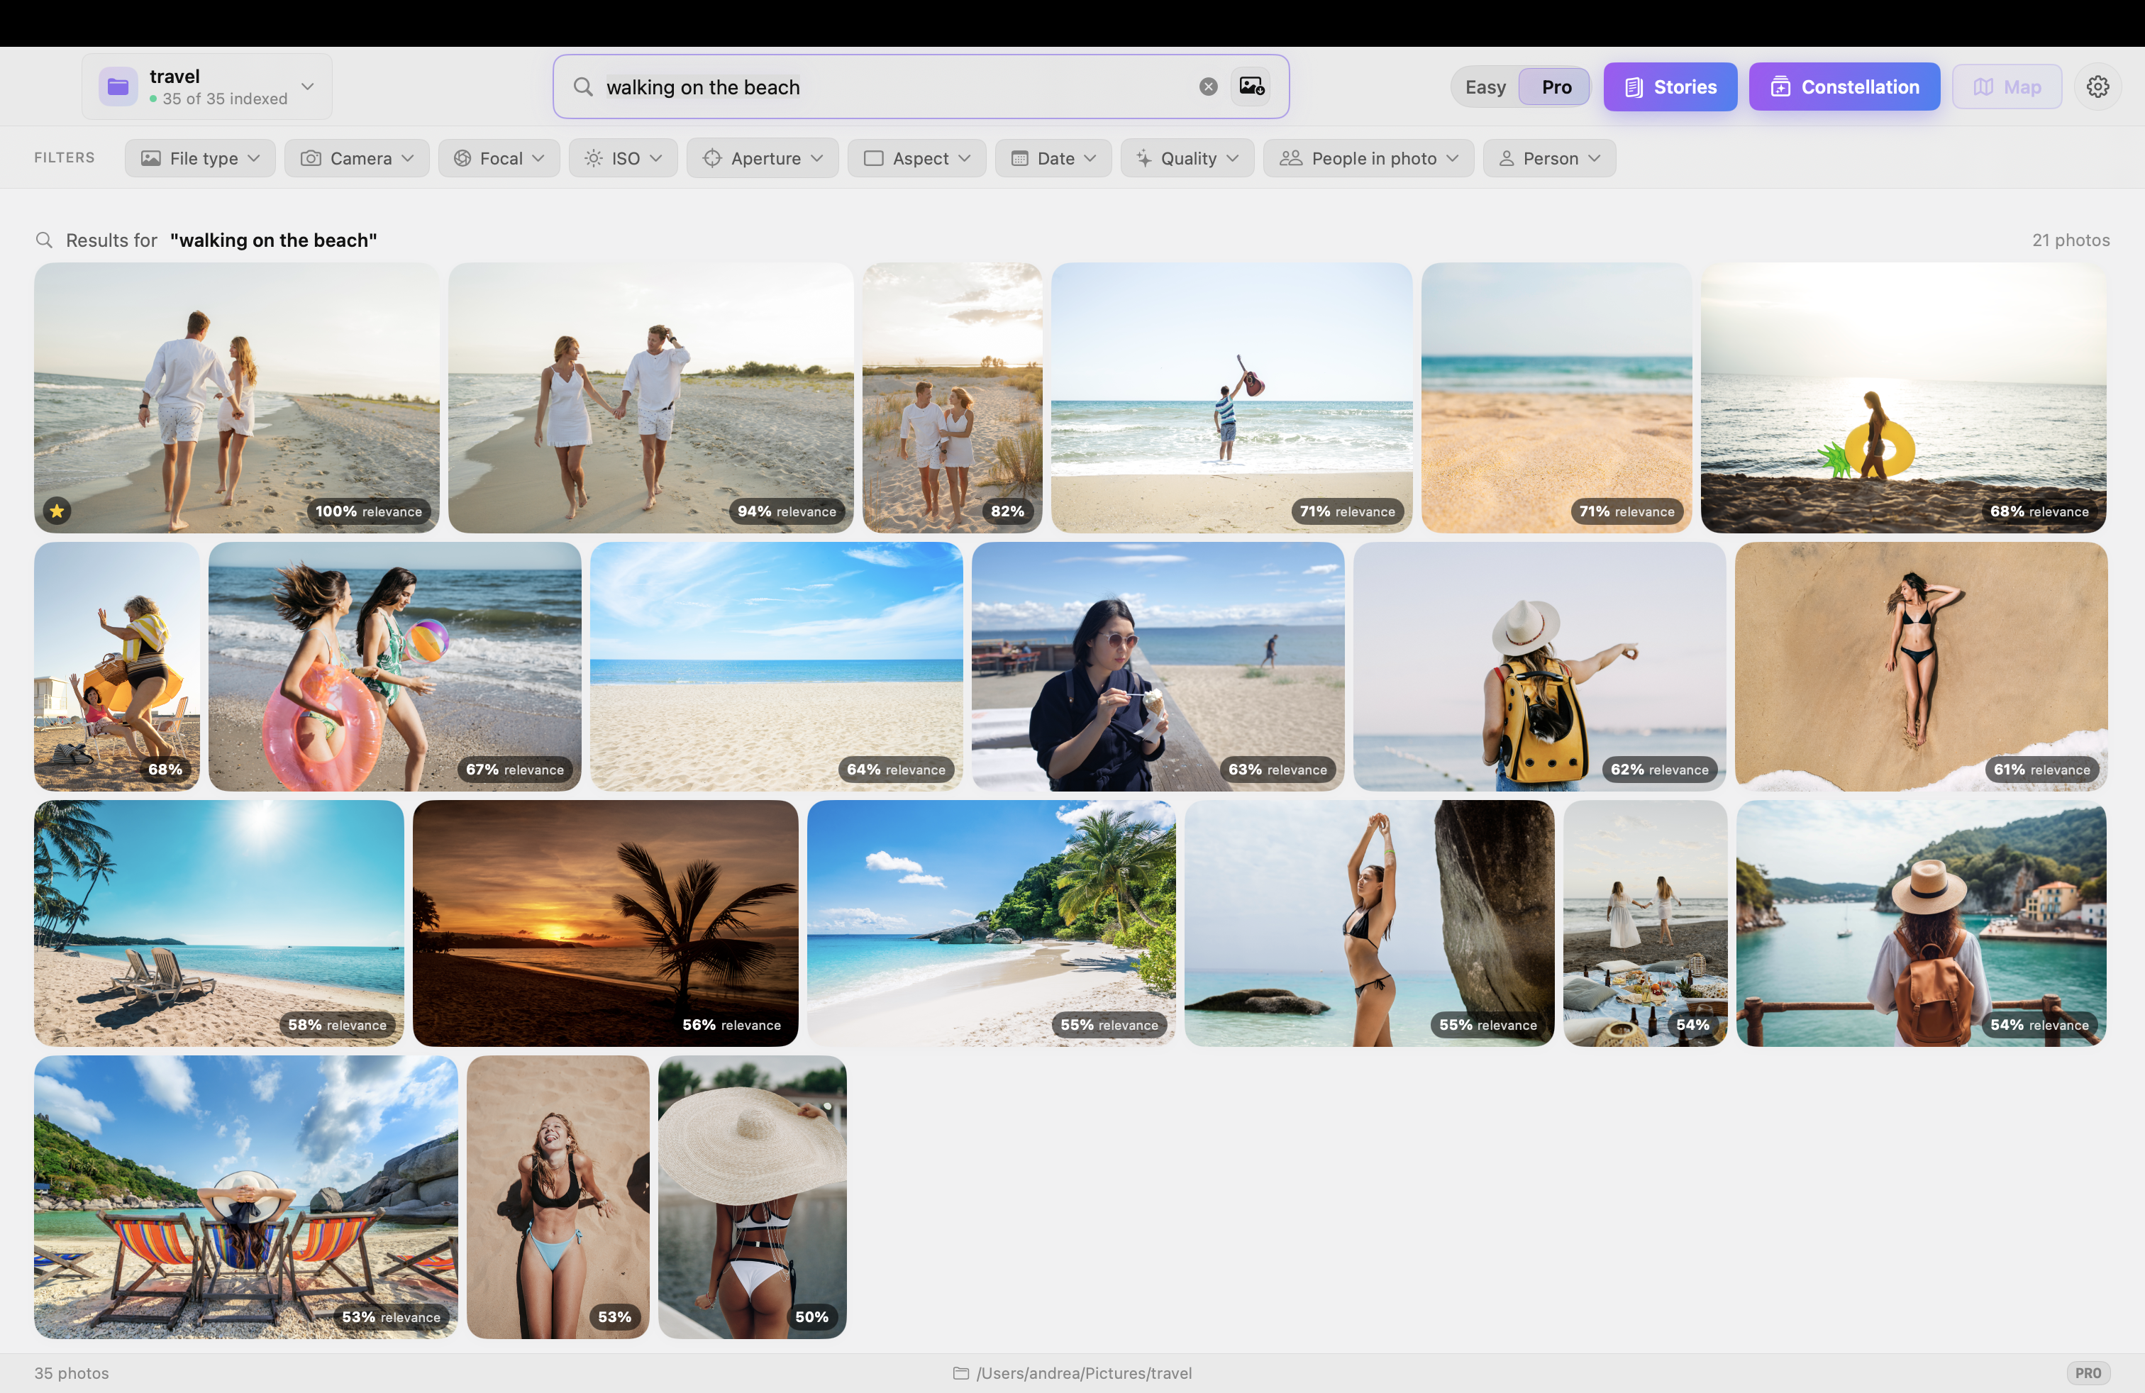Open settings gear icon
2145x1393 pixels.
coord(2098,87)
